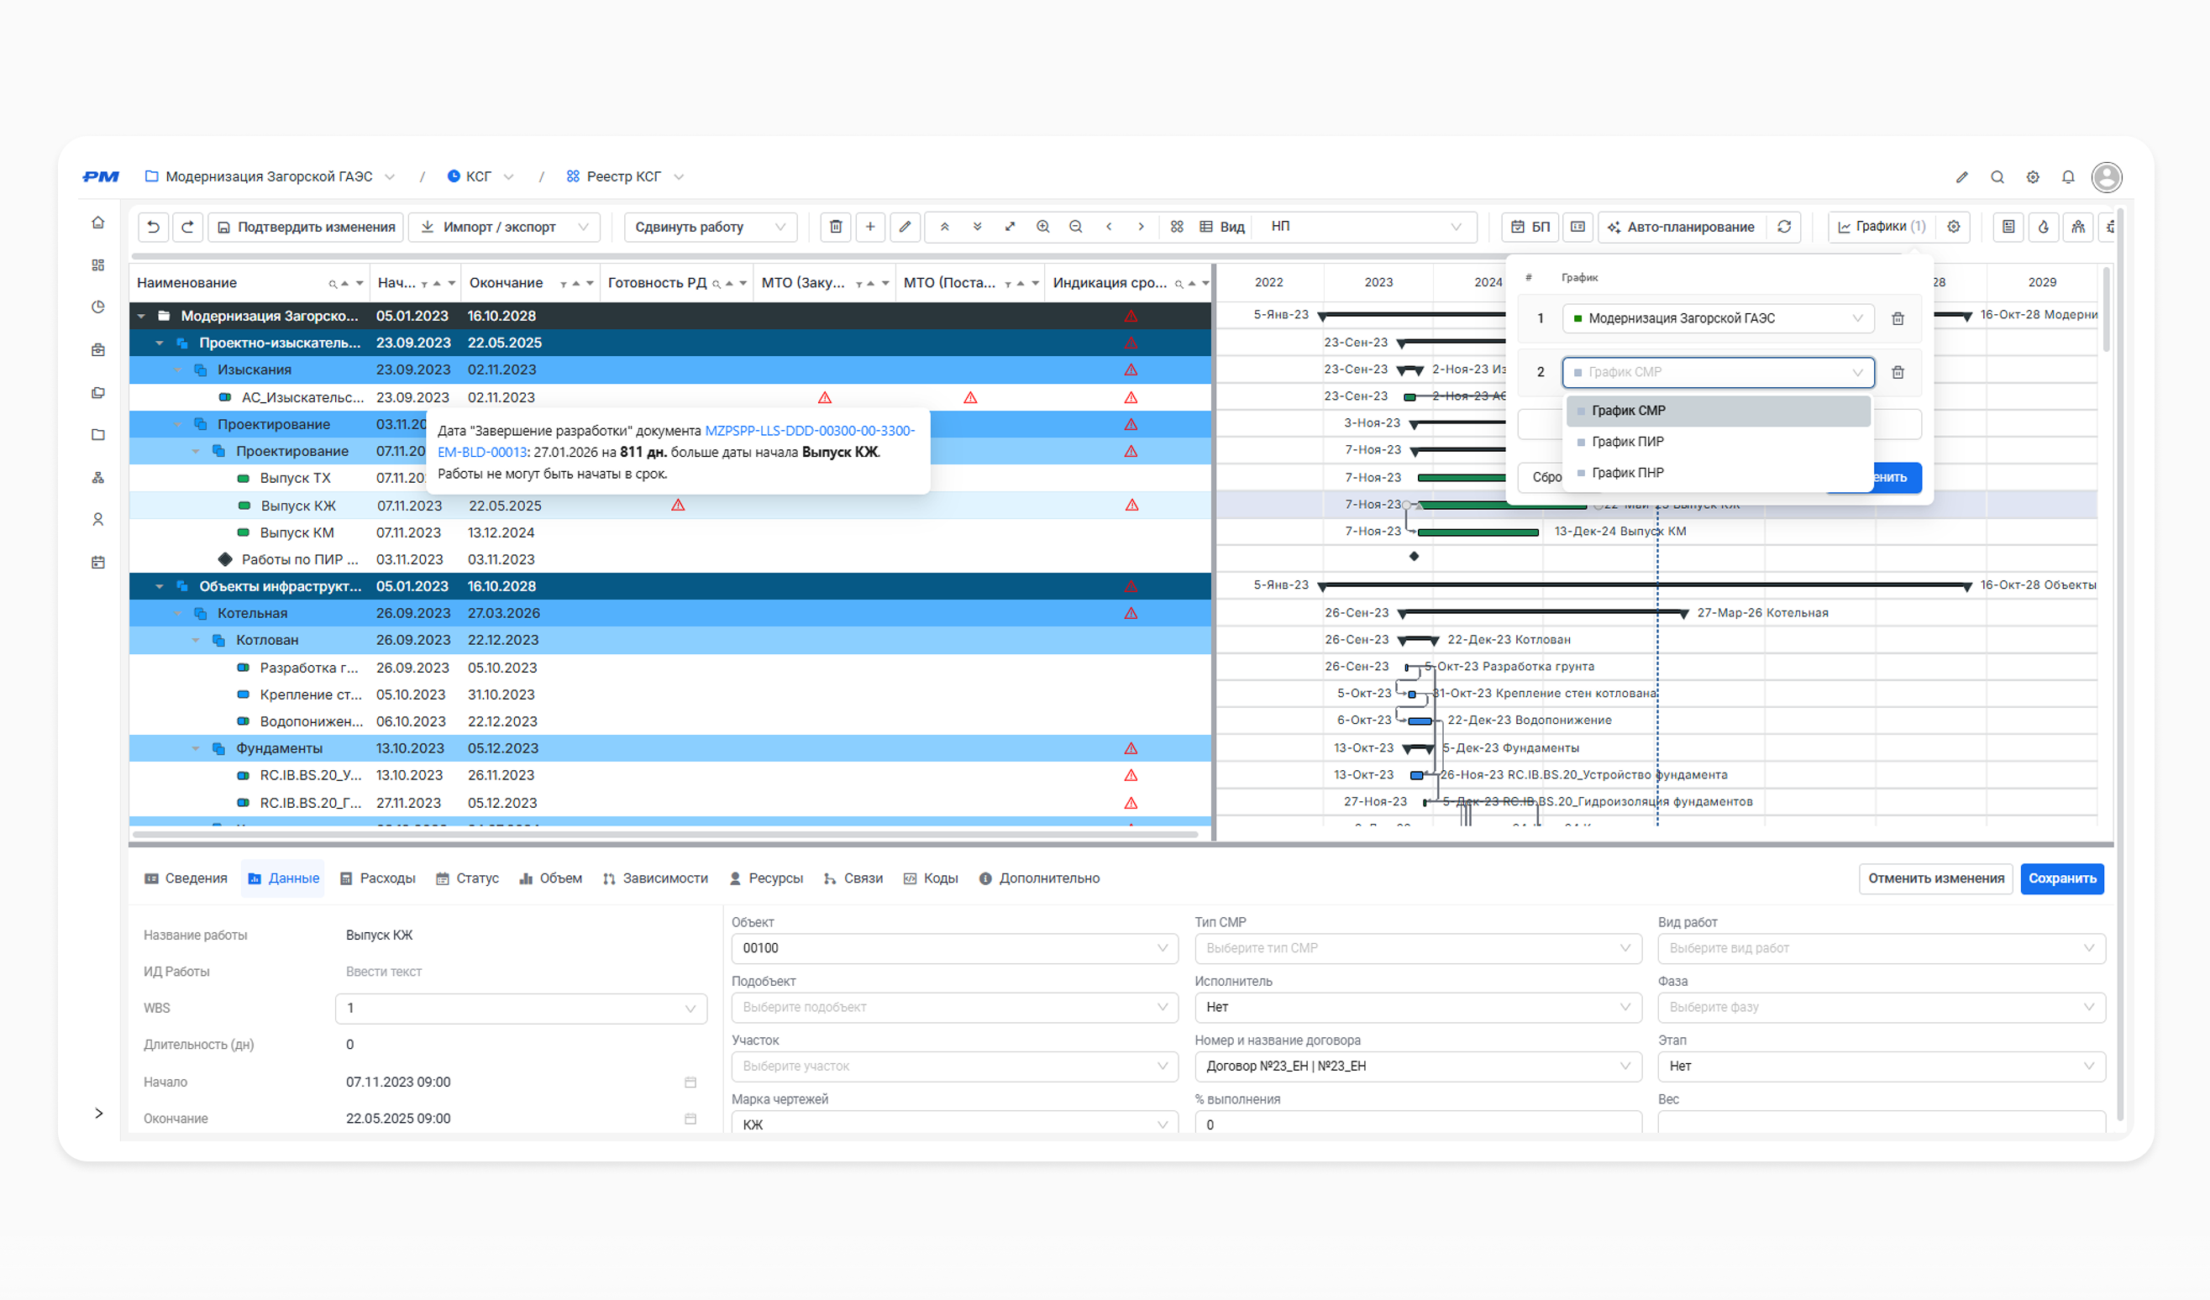Collapse the Фундаменты tree group
This screenshot has width=2210, height=1300.
point(197,748)
